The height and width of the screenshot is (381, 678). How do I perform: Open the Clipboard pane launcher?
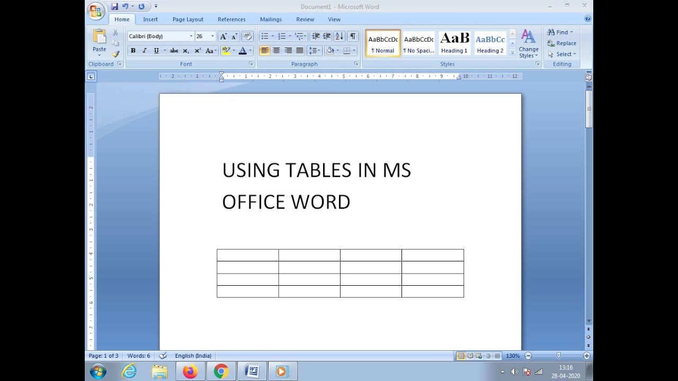tap(119, 64)
